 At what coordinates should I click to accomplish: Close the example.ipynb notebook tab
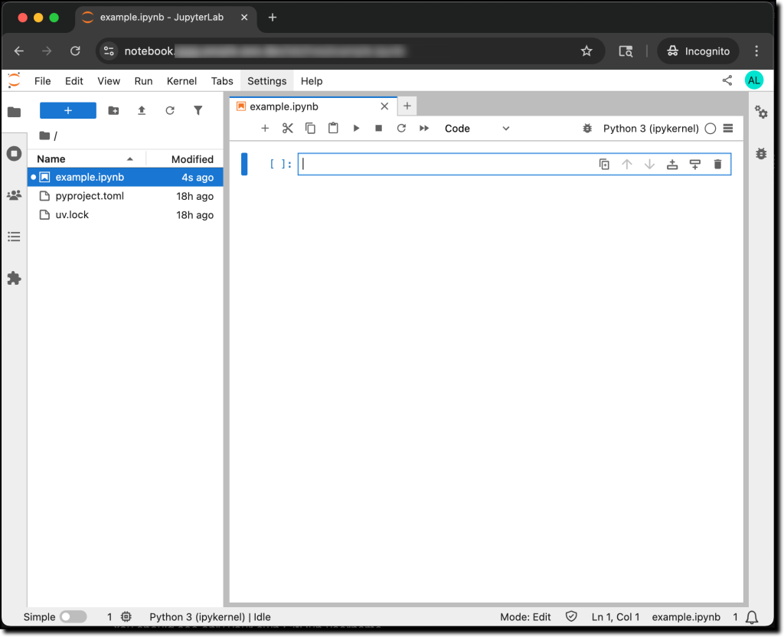[x=384, y=106]
